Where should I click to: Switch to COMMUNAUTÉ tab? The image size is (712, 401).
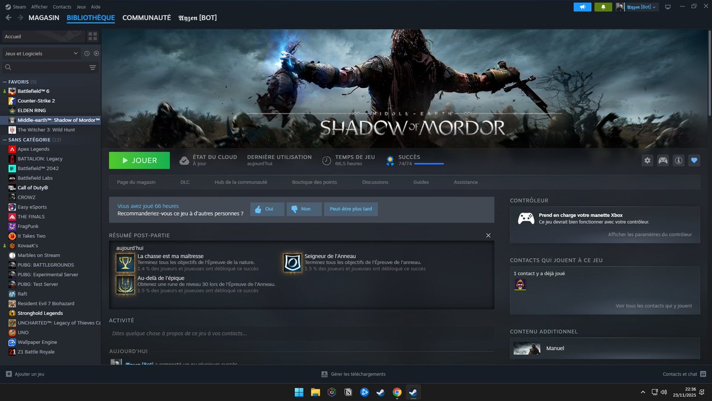pos(147,18)
